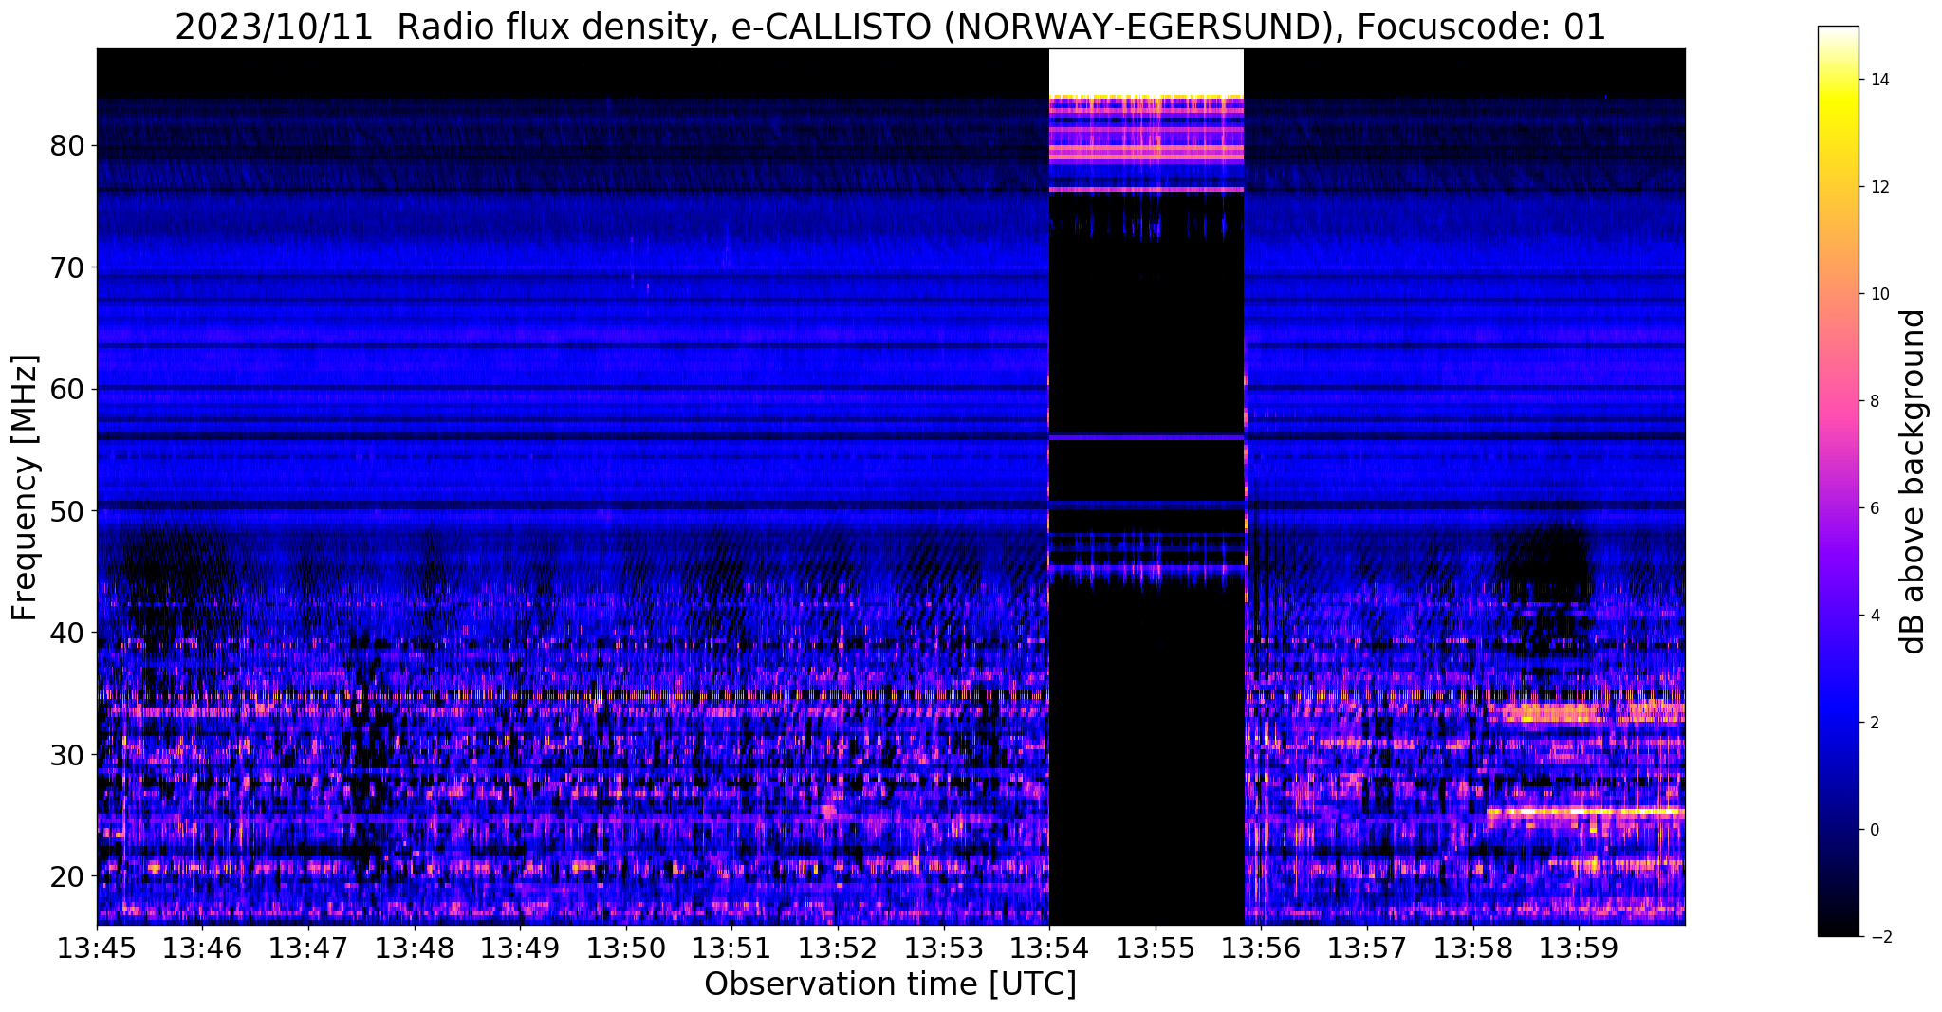Viewport: 1942px width, 1012px height.
Task: Click the orange emission patch near 33 MHz
Action: click(x=1548, y=713)
